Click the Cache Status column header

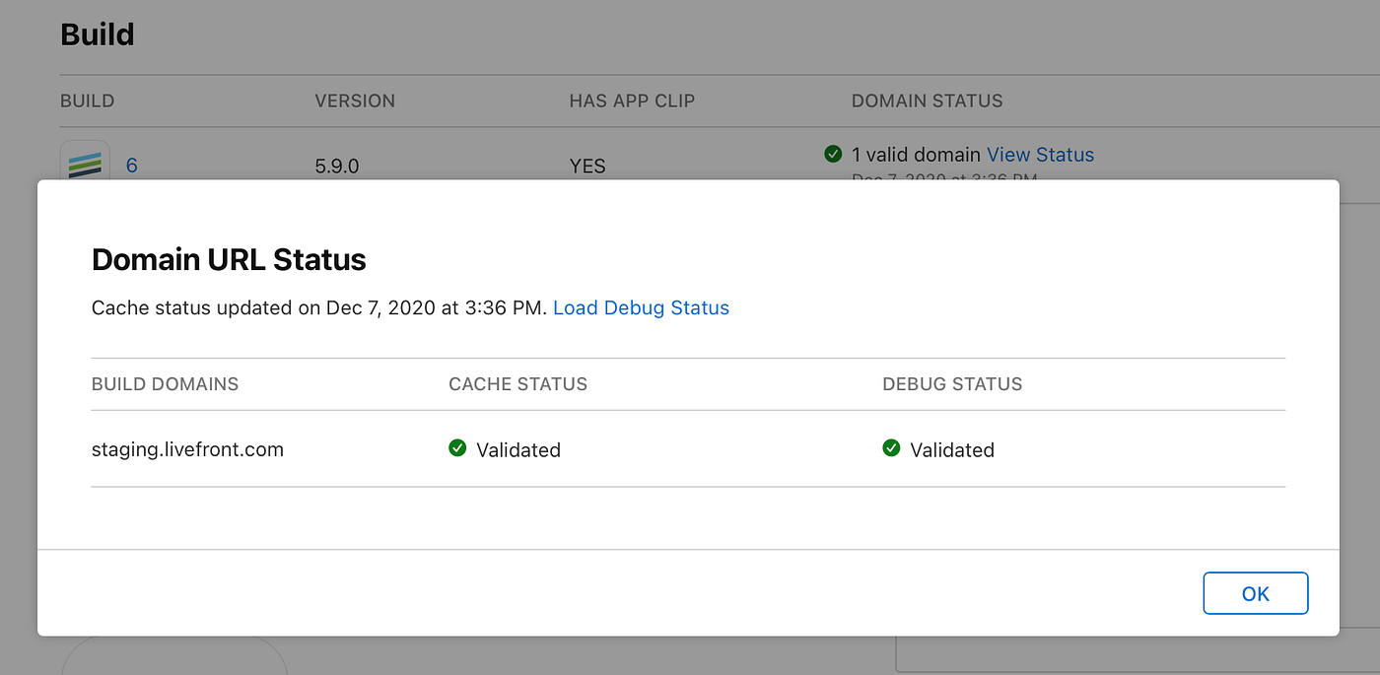517,384
